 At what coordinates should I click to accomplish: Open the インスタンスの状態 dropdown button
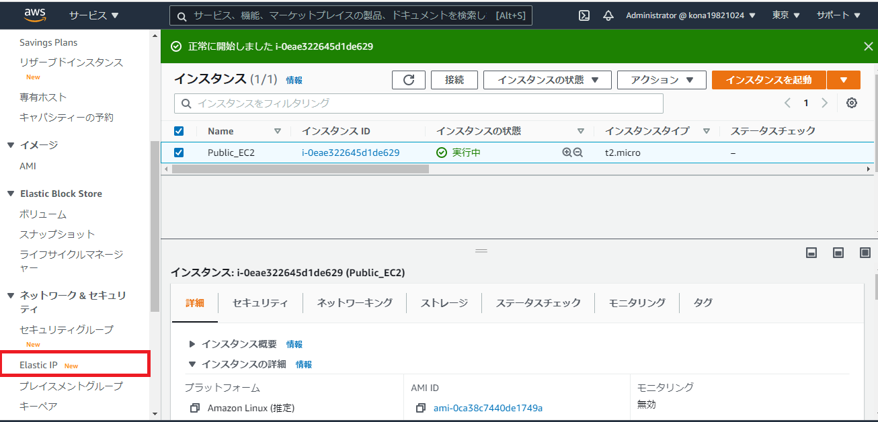(x=547, y=80)
